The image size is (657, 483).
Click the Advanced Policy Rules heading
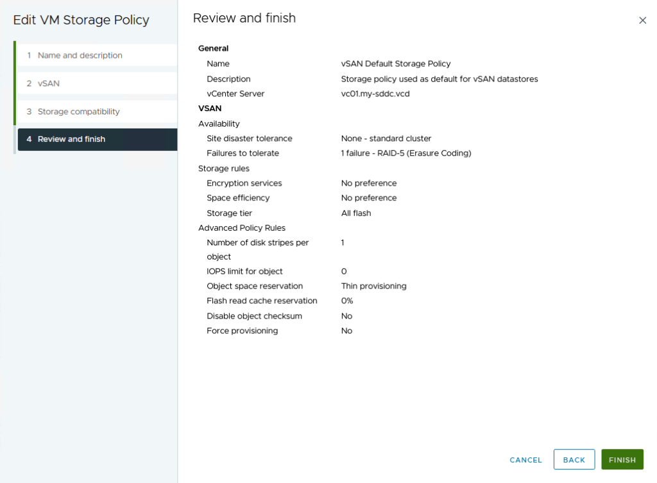242,228
